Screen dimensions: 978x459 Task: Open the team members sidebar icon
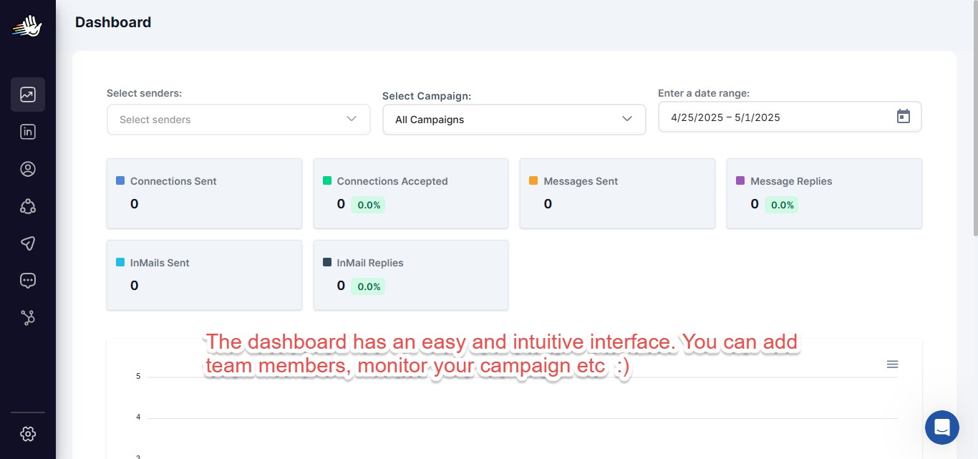[x=28, y=206]
